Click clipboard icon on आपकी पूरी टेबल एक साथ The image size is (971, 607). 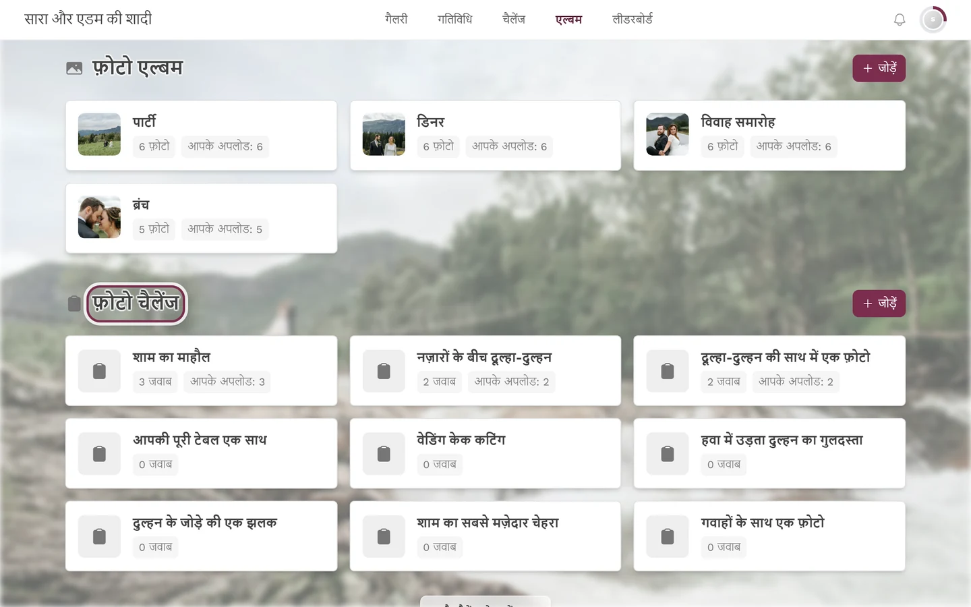(99, 454)
